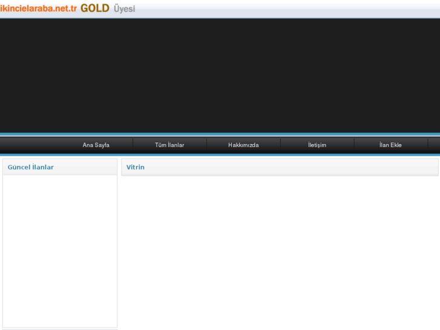This screenshot has width=440, height=330.
Task: Click the panel edge below Güncel İlanlar box
Action: (59, 329)
